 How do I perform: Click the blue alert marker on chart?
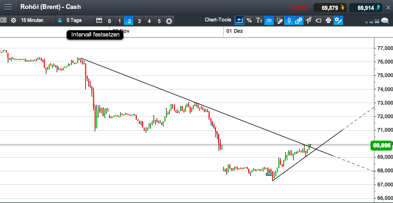269,173
